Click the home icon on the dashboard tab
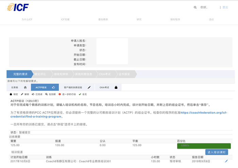 tap(25, 87)
